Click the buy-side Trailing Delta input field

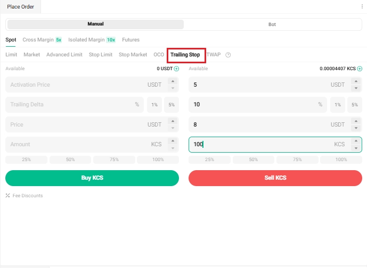[69, 105]
